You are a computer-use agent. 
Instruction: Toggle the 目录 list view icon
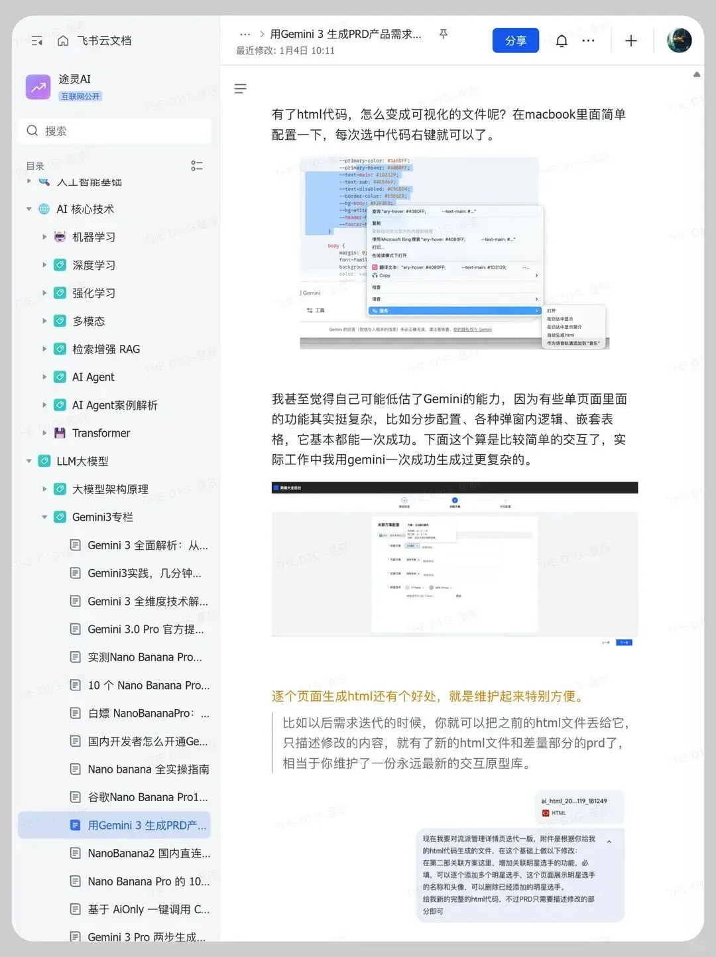[197, 166]
